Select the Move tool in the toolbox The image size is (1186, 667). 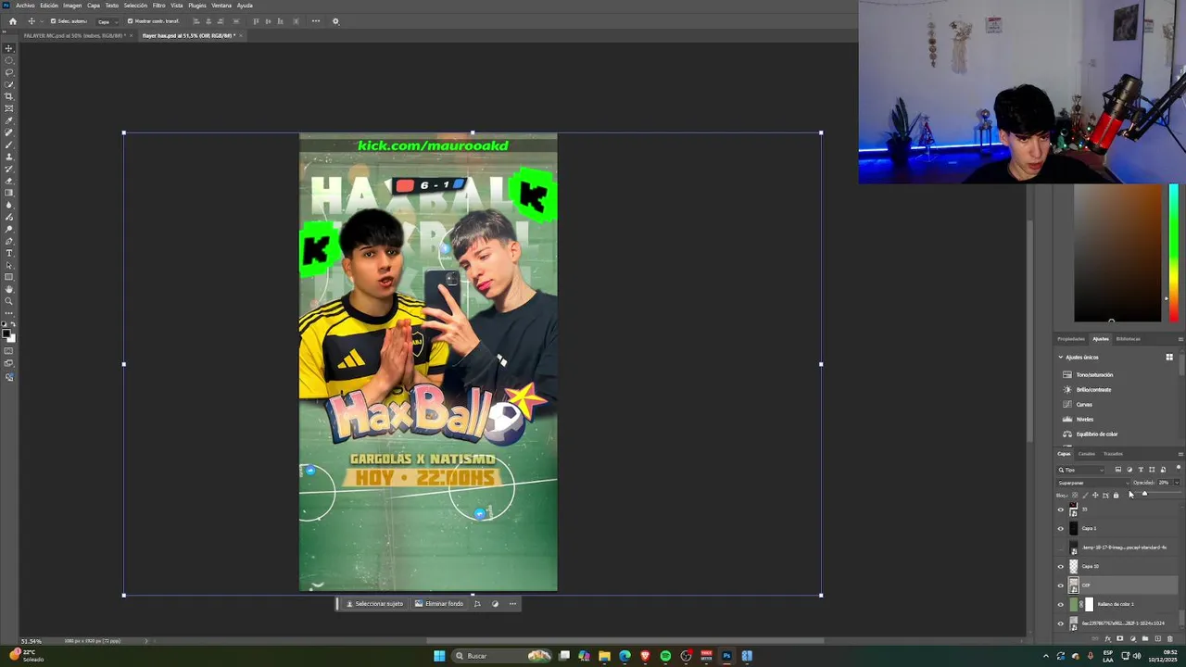[9, 48]
